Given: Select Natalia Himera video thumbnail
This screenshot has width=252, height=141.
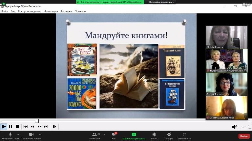Looking at the screenshot, I should coord(227,37).
